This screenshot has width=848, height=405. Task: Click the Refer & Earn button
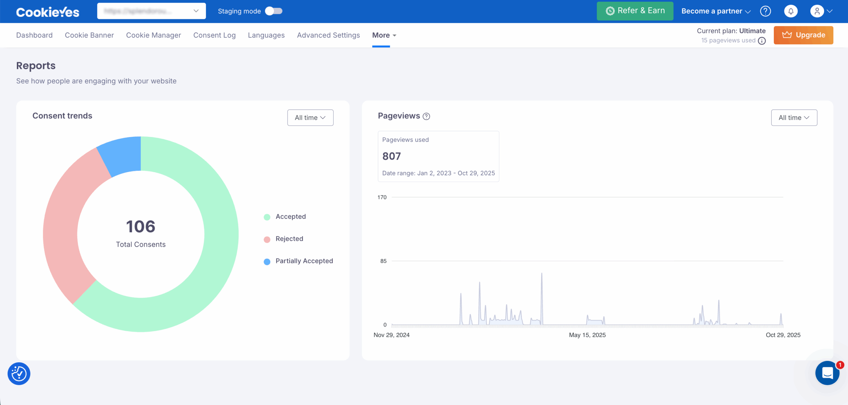(x=635, y=11)
